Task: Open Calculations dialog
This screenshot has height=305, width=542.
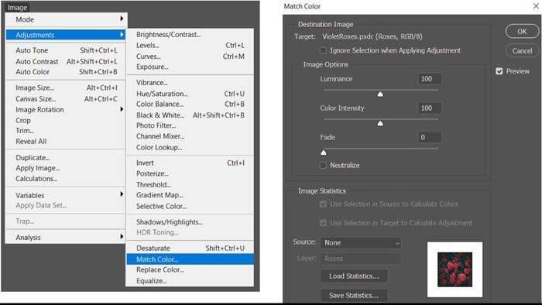Action: point(66,179)
